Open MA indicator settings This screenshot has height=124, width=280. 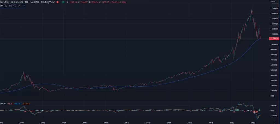pos(10,6)
